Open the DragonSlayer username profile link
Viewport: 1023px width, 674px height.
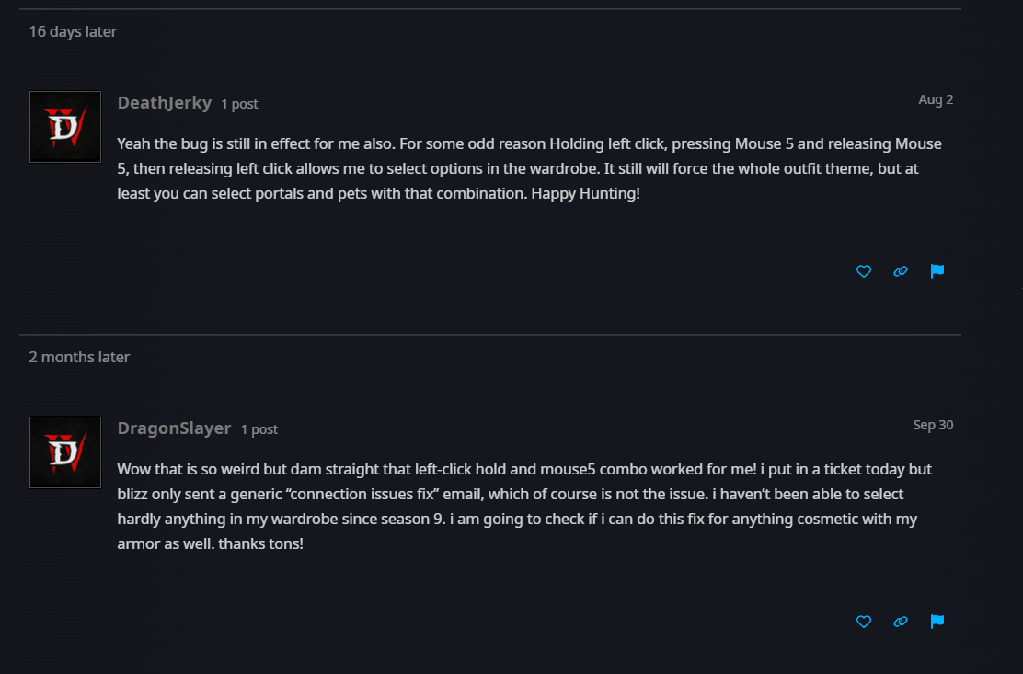[x=174, y=428]
